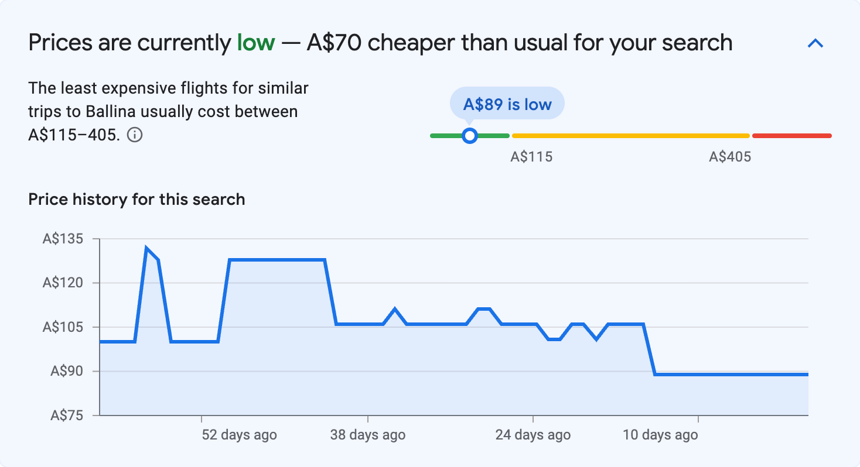
Task: Click the info icon next to A$115–405
Action: tap(136, 135)
